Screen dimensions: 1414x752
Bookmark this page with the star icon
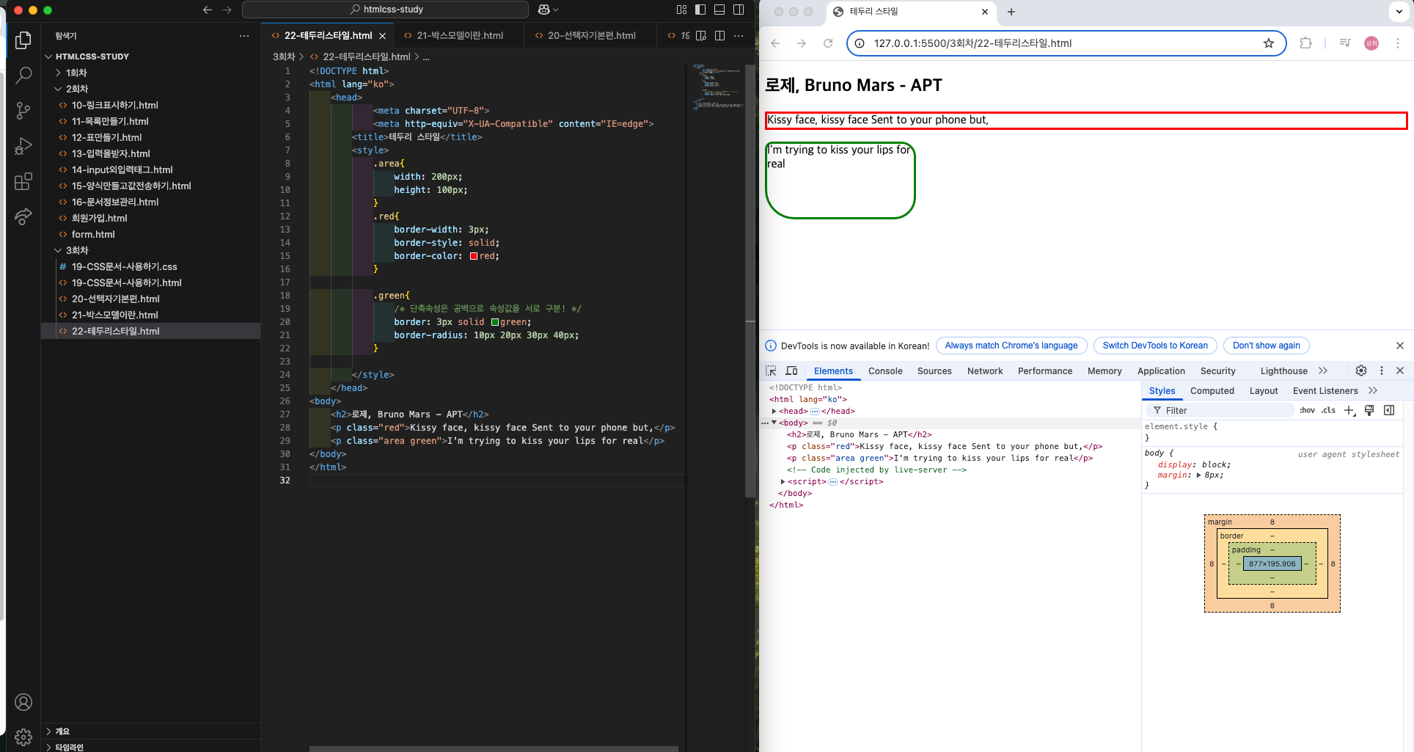(x=1269, y=43)
